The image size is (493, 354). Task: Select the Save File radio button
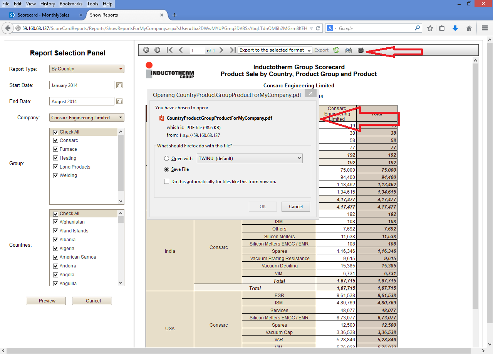click(x=166, y=169)
